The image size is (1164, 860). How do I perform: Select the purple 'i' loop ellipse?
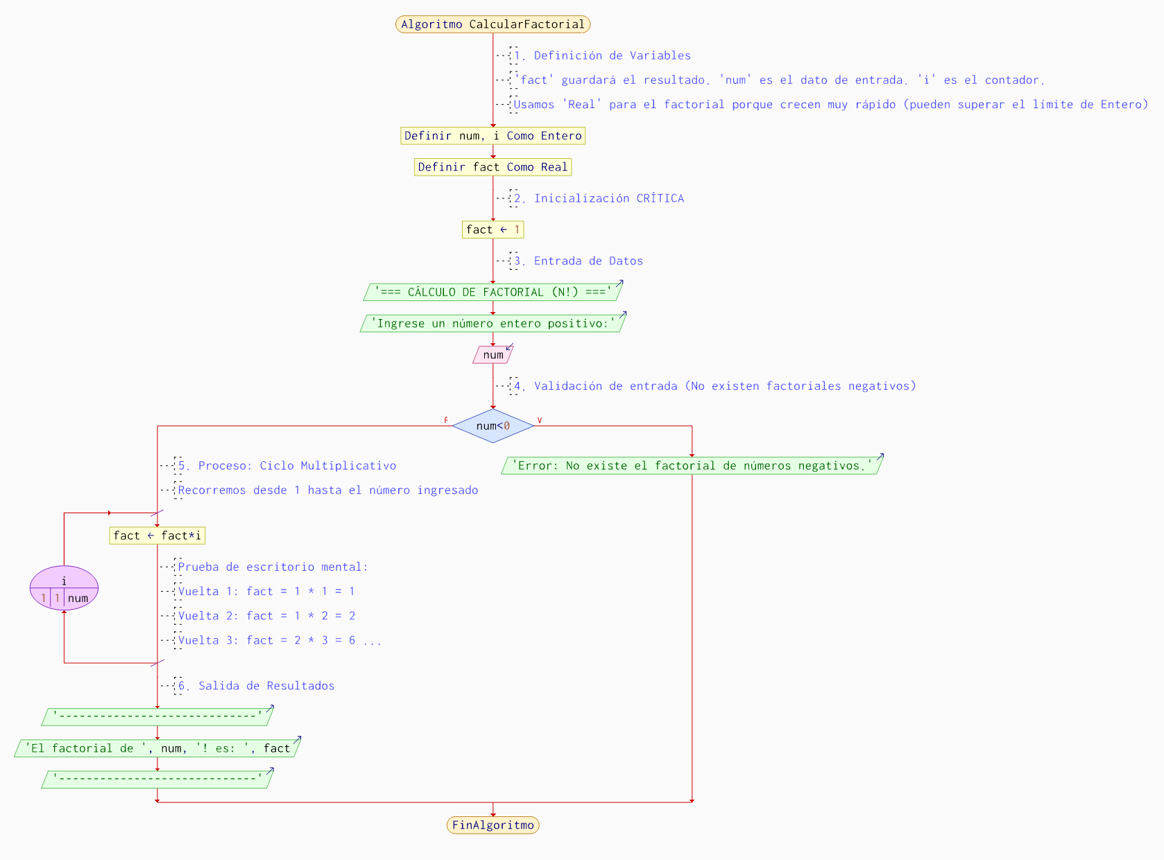click(64, 588)
